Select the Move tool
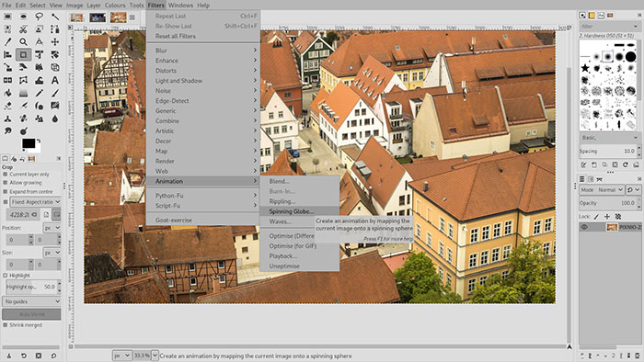This screenshot has height=362, width=644. (x=54, y=42)
